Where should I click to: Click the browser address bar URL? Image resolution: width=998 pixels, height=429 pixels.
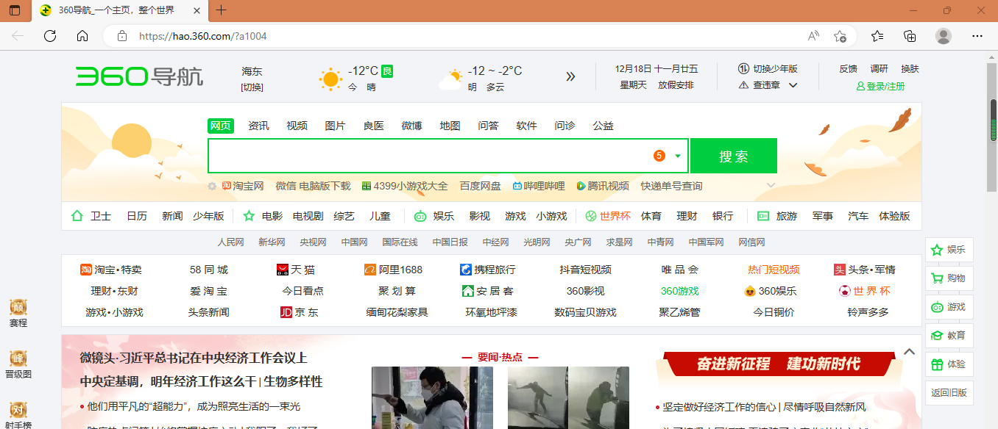[203, 36]
